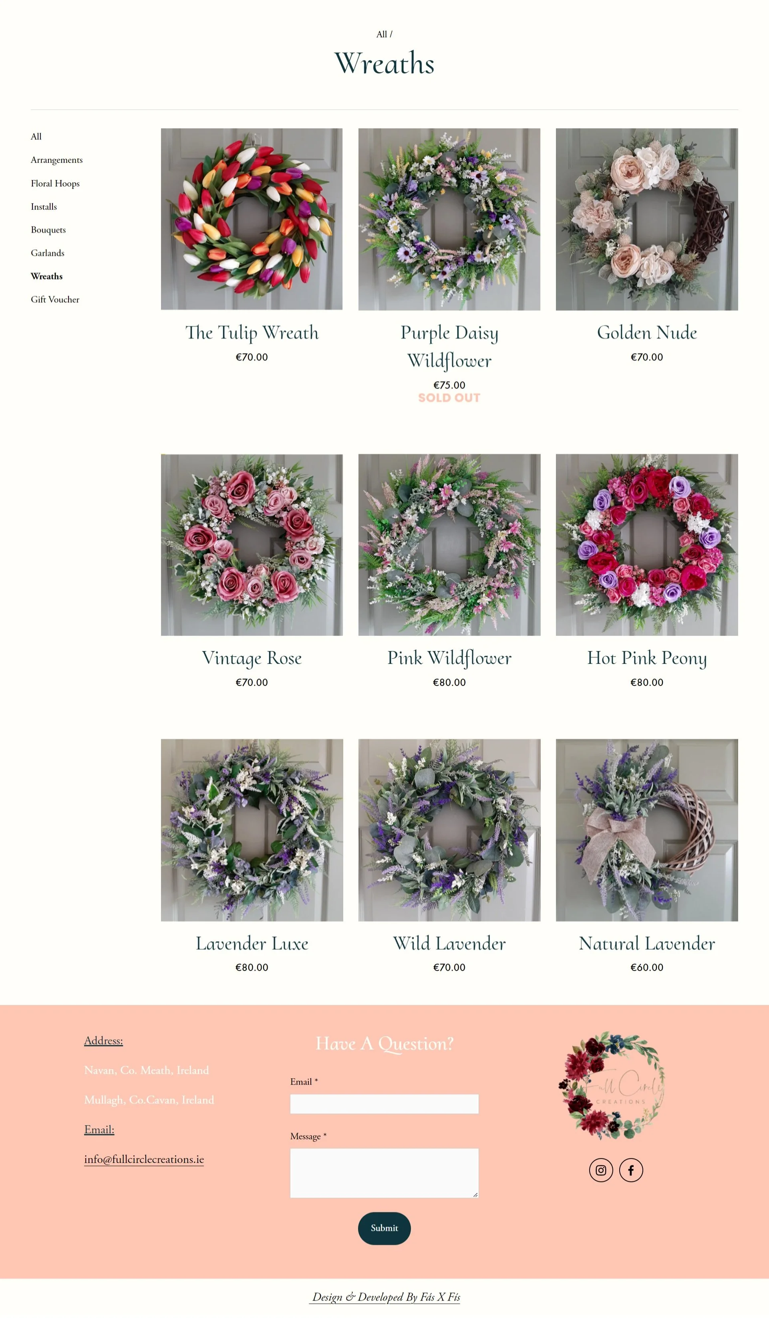Select the Arrangements category
Screen dimensions: 769x1318
coord(56,160)
